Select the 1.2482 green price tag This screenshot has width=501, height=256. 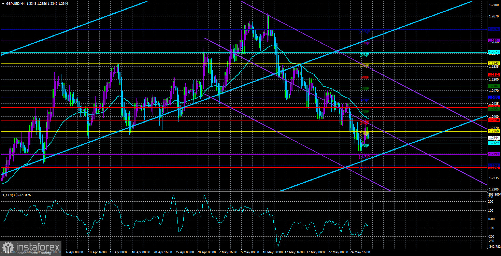click(494, 86)
